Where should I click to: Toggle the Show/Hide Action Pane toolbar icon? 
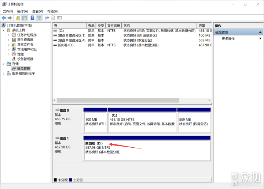point(39,18)
